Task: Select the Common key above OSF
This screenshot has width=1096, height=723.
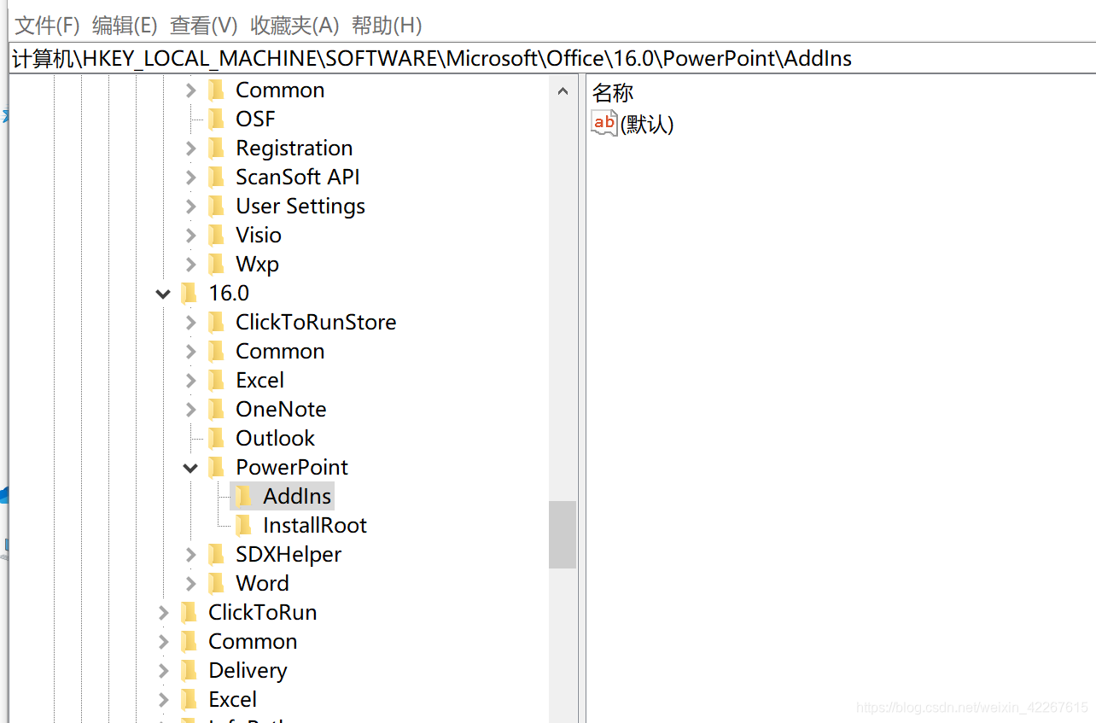Action: click(x=280, y=90)
